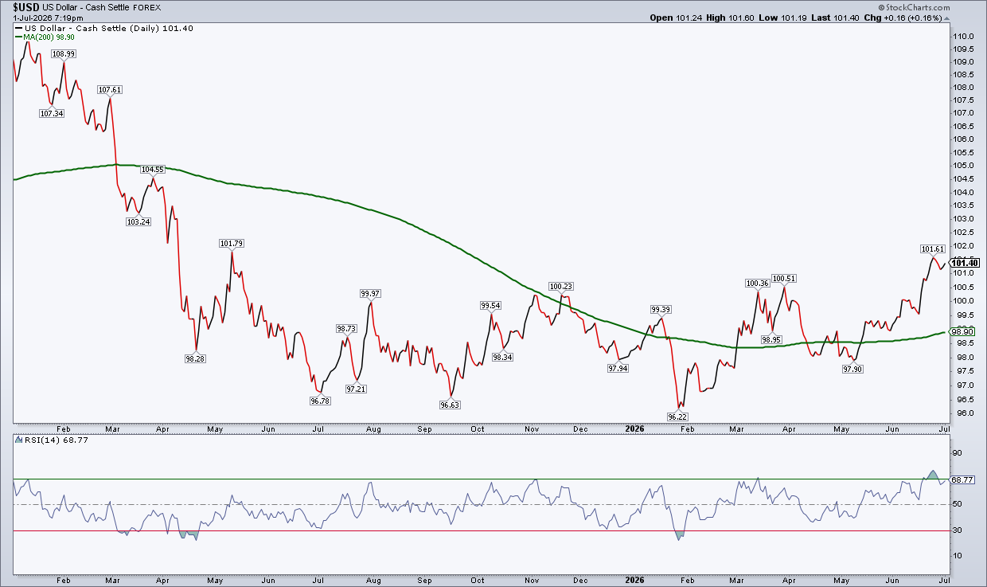Click the 98.34 trough price label

502,358
